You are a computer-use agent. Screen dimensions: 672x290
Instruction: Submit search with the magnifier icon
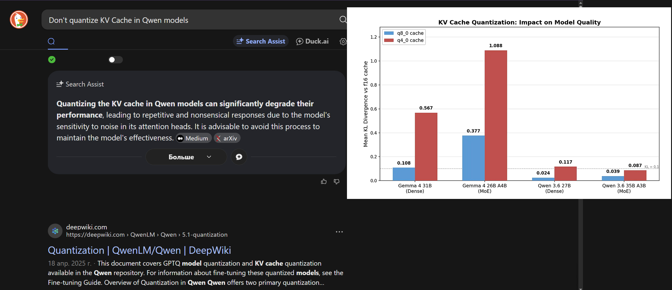click(x=343, y=19)
